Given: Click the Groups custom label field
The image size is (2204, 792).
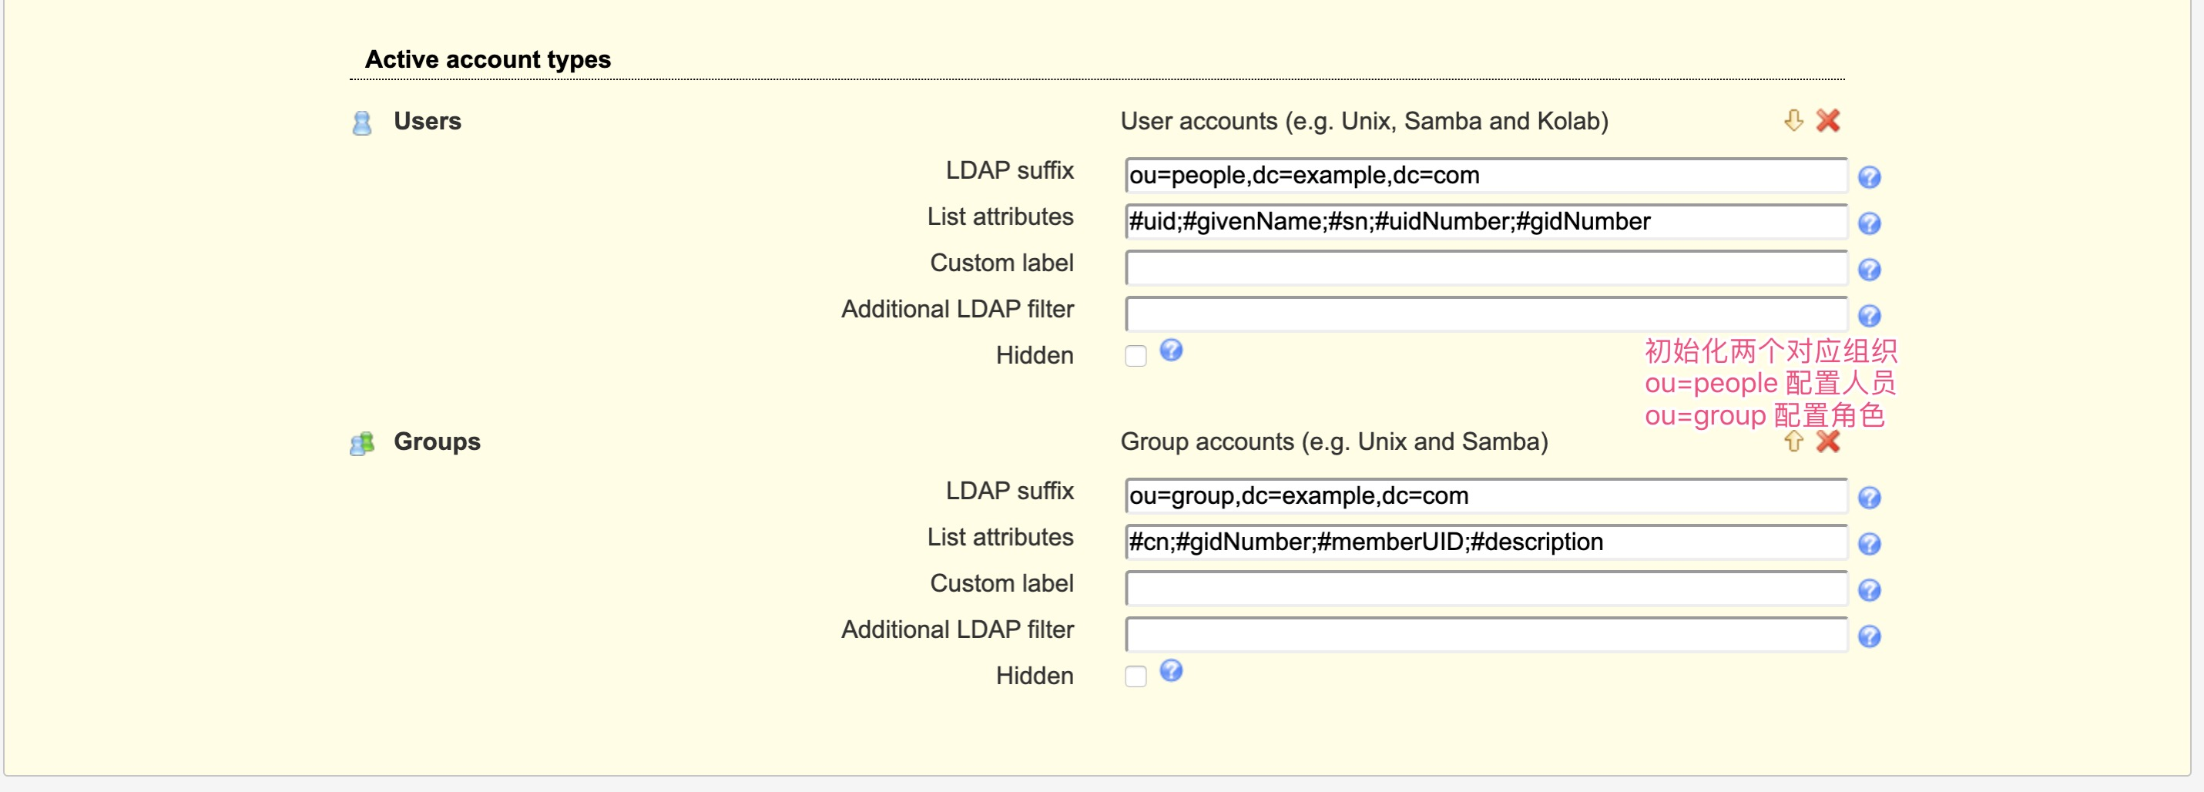Looking at the screenshot, I should (1484, 589).
